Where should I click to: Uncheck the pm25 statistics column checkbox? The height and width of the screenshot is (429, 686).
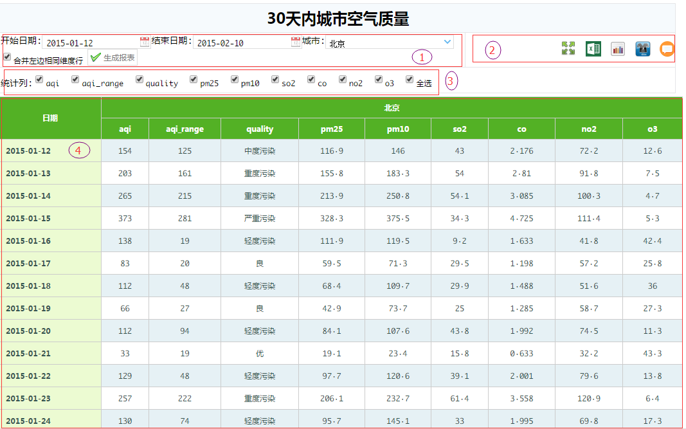pyautogui.click(x=194, y=80)
